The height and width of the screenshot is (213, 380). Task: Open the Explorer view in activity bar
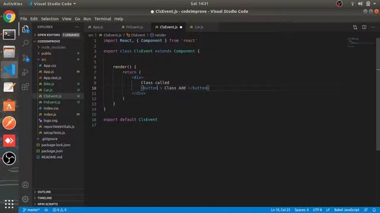click(x=26, y=29)
